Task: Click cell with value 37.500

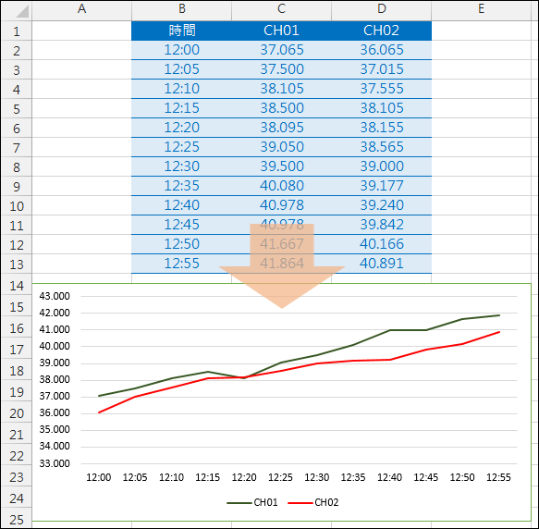Action: point(282,69)
